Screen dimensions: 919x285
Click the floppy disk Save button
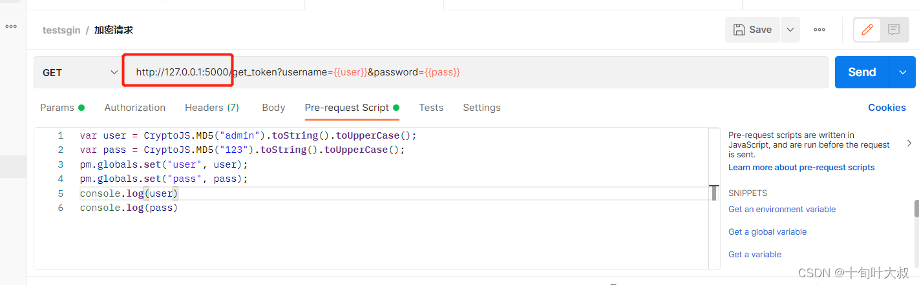pyautogui.click(x=753, y=30)
